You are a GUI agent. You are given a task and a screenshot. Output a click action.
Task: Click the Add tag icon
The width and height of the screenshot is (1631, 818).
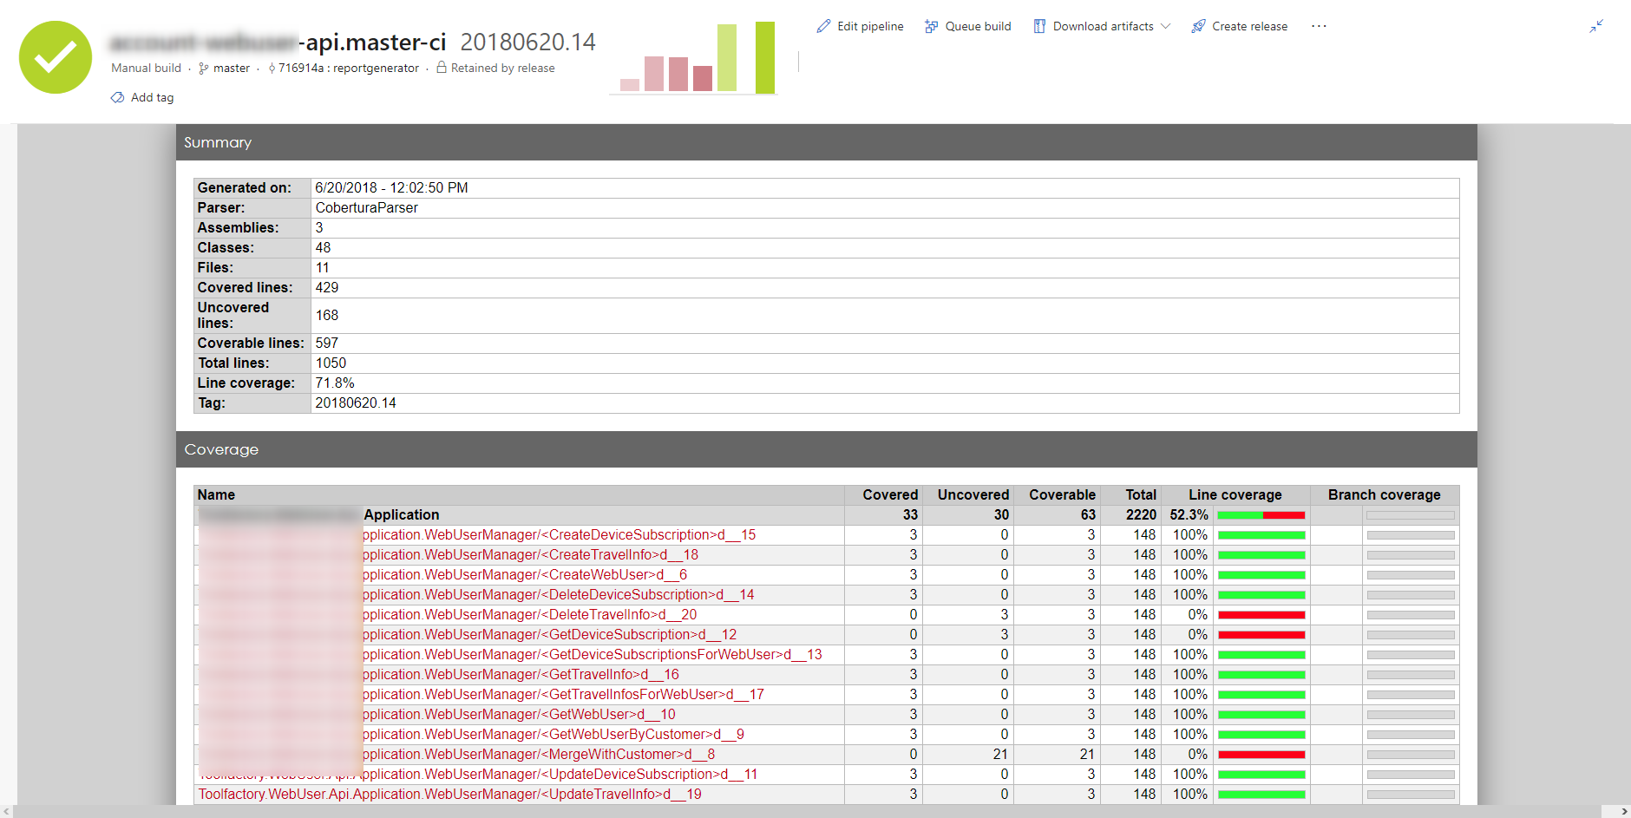(x=118, y=97)
